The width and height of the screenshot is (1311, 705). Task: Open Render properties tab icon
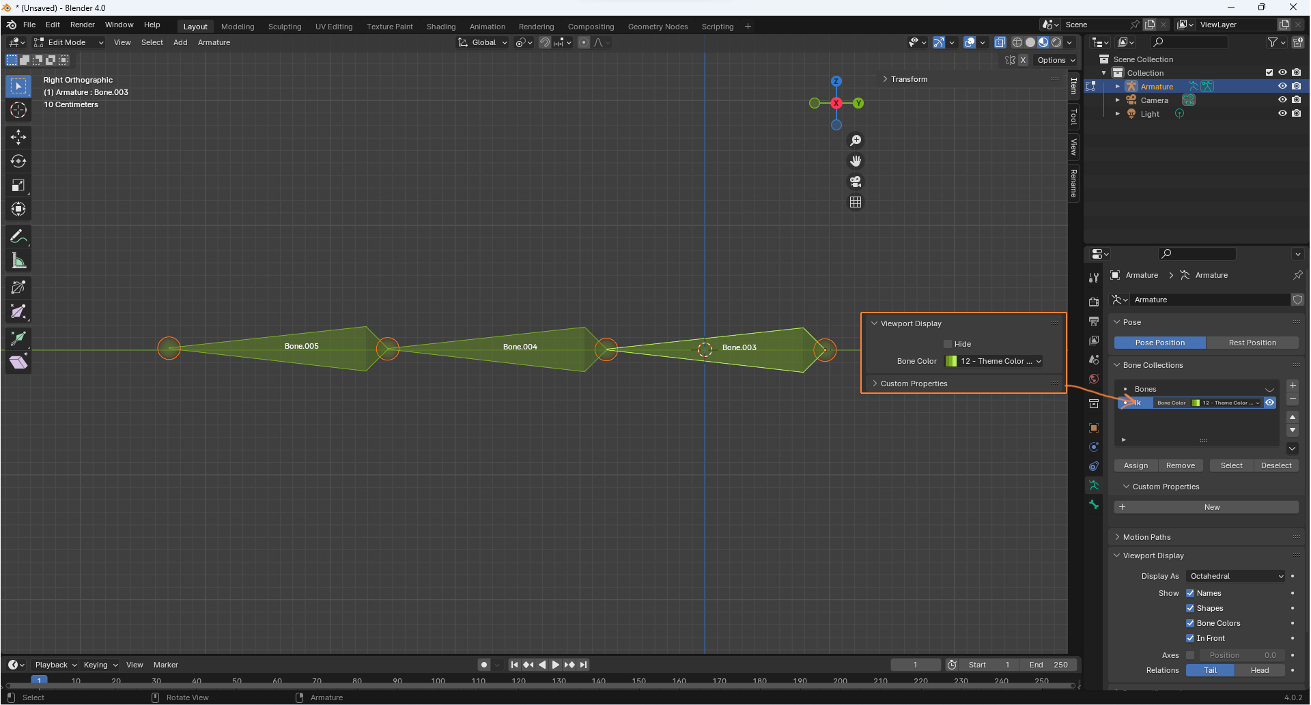[x=1094, y=302]
